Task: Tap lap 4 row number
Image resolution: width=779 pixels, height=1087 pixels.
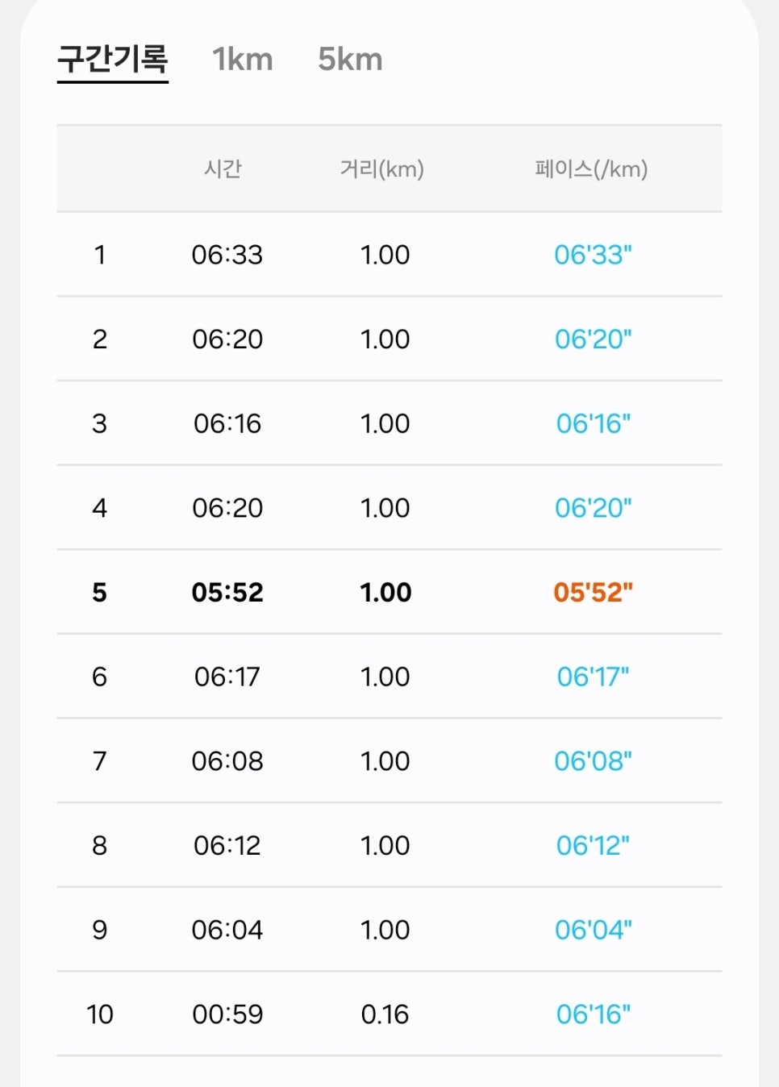Action: pyautogui.click(x=99, y=508)
